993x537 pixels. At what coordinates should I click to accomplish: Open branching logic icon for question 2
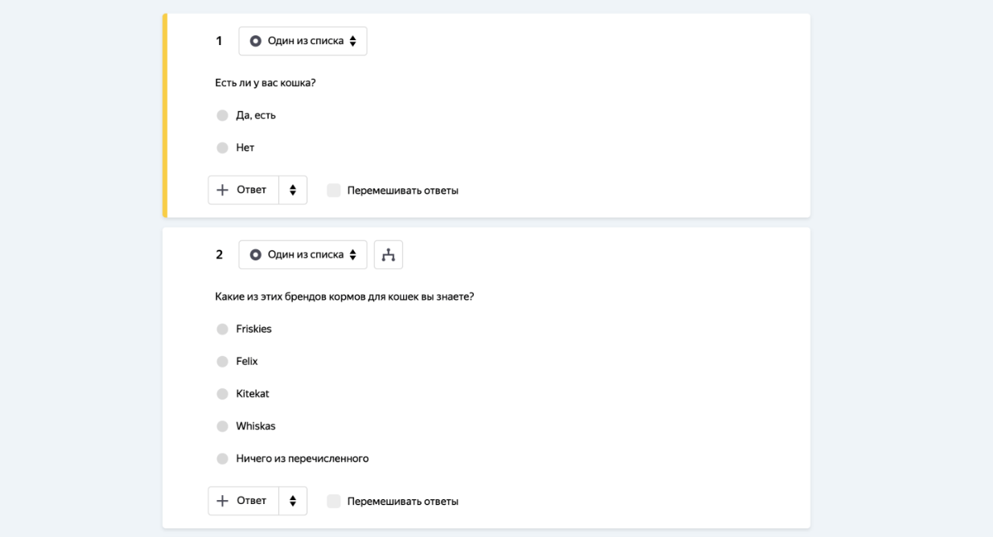tap(388, 255)
